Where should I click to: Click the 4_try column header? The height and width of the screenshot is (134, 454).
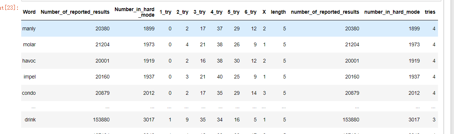(216, 12)
